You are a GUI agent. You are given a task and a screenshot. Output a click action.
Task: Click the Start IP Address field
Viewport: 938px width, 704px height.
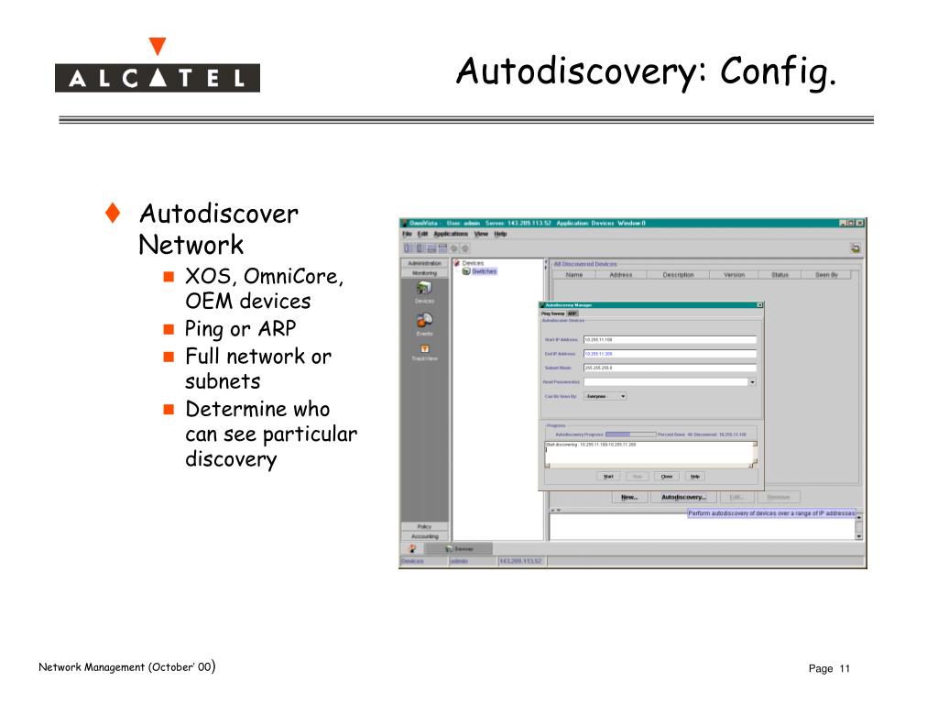[x=670, y=339]
